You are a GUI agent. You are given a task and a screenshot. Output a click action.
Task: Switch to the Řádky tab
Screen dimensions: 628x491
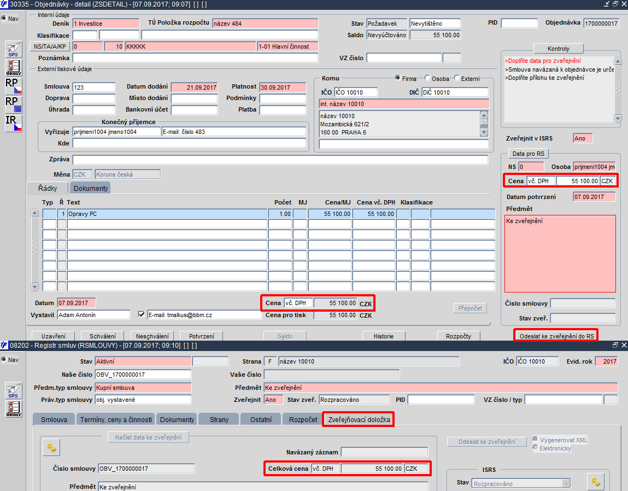[x=47, y=188]
